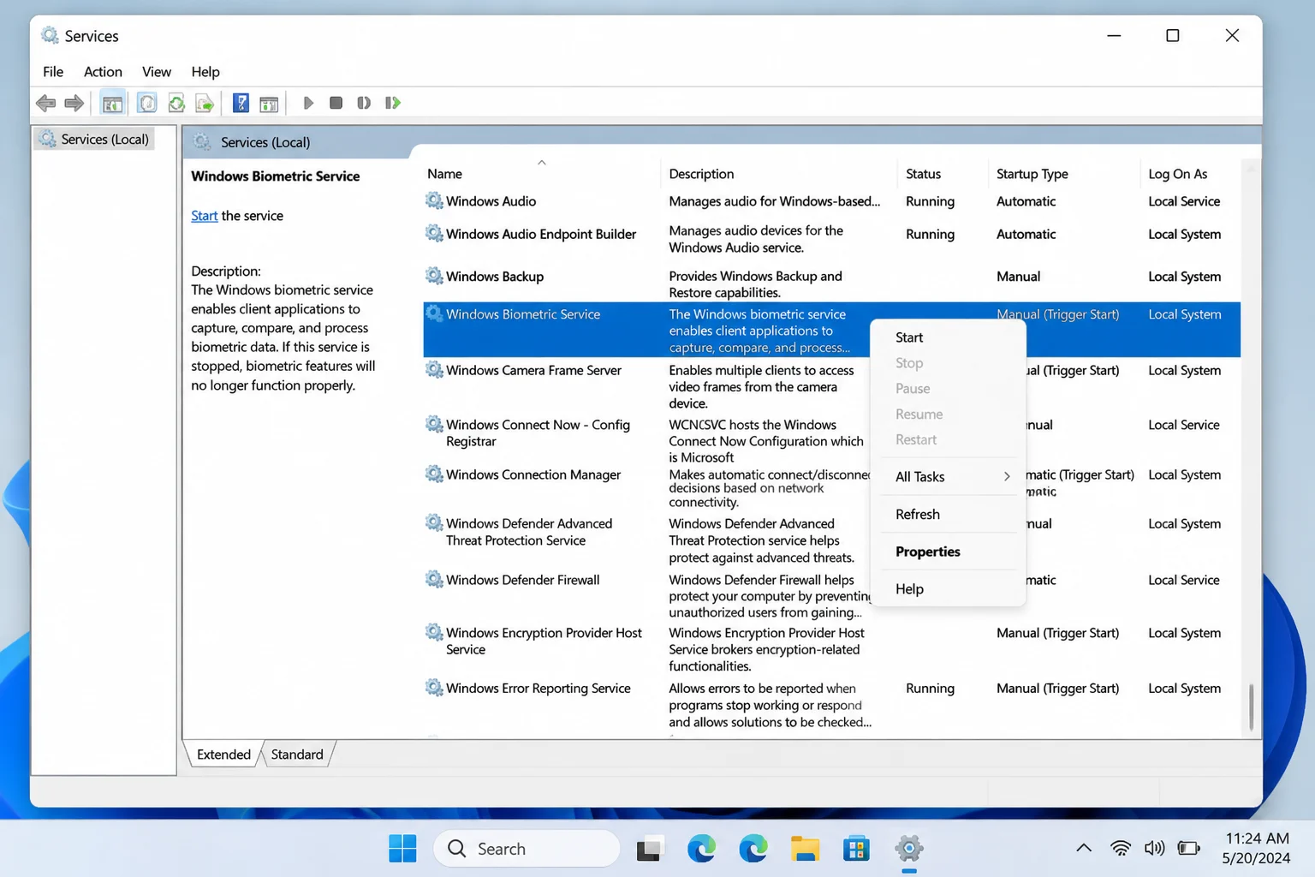Select the Windows Backup service name
This screenshot has height=877, width=1315.
495,277
